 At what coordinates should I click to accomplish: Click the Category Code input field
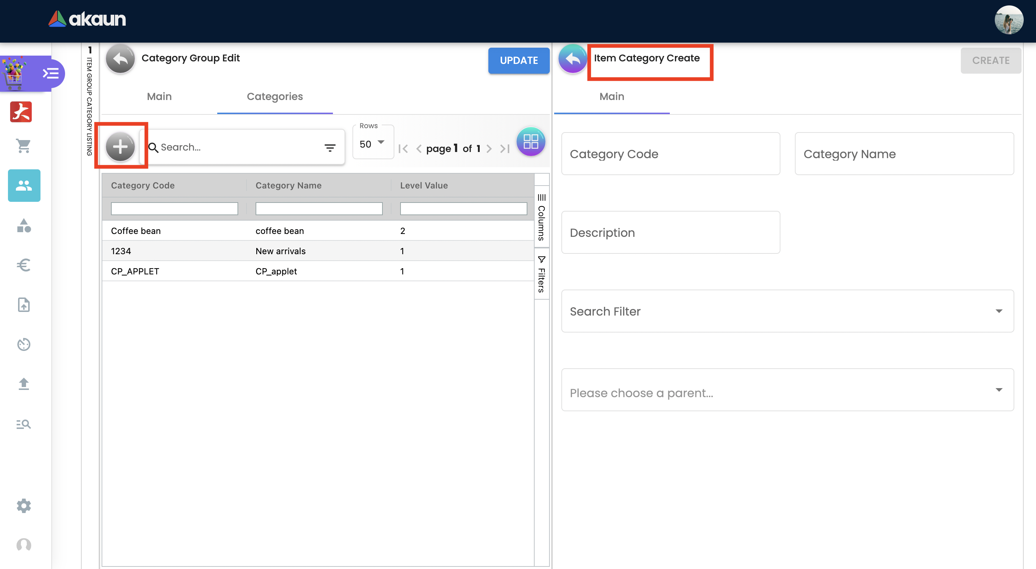pos(671,154)
